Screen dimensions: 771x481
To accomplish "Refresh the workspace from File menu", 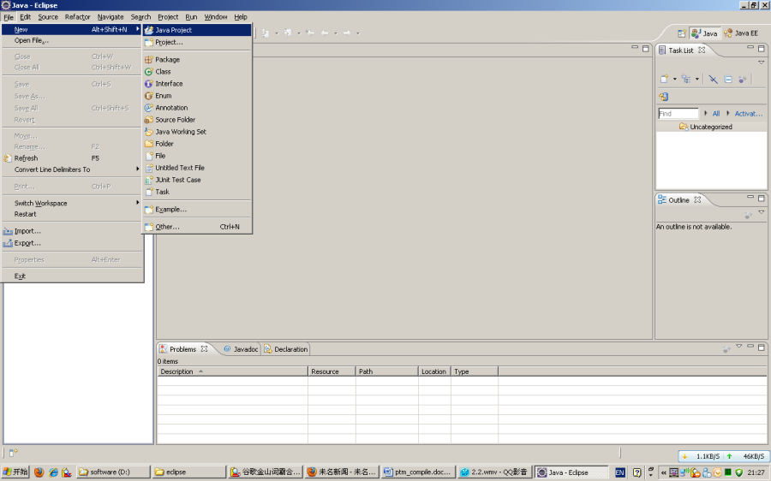I will [72, 158].
